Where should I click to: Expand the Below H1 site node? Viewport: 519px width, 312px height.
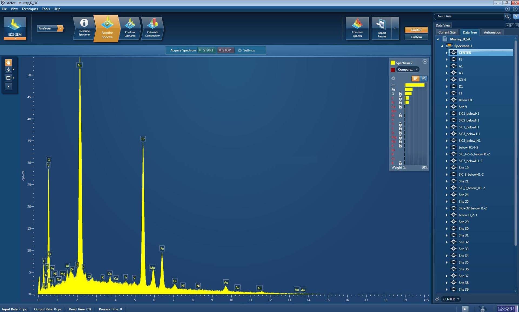(447, 100)
